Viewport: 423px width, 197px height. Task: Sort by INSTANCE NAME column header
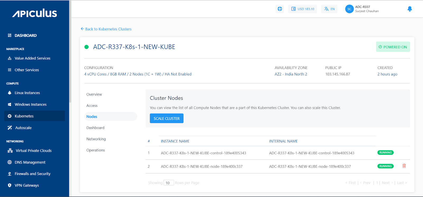click(x=175, y=141)
